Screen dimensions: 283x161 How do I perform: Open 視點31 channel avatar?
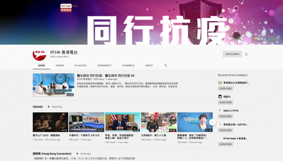(x=220, y=97)
